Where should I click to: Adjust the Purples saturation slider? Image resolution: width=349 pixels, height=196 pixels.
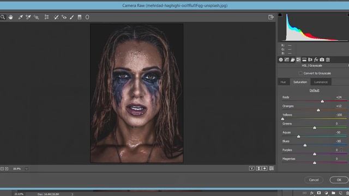pos(315,154)
